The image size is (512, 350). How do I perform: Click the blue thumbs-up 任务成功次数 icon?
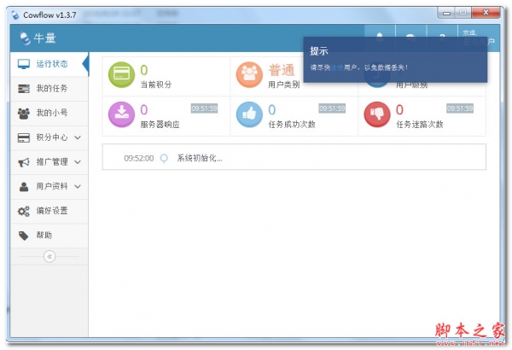(x=249, y=114)
